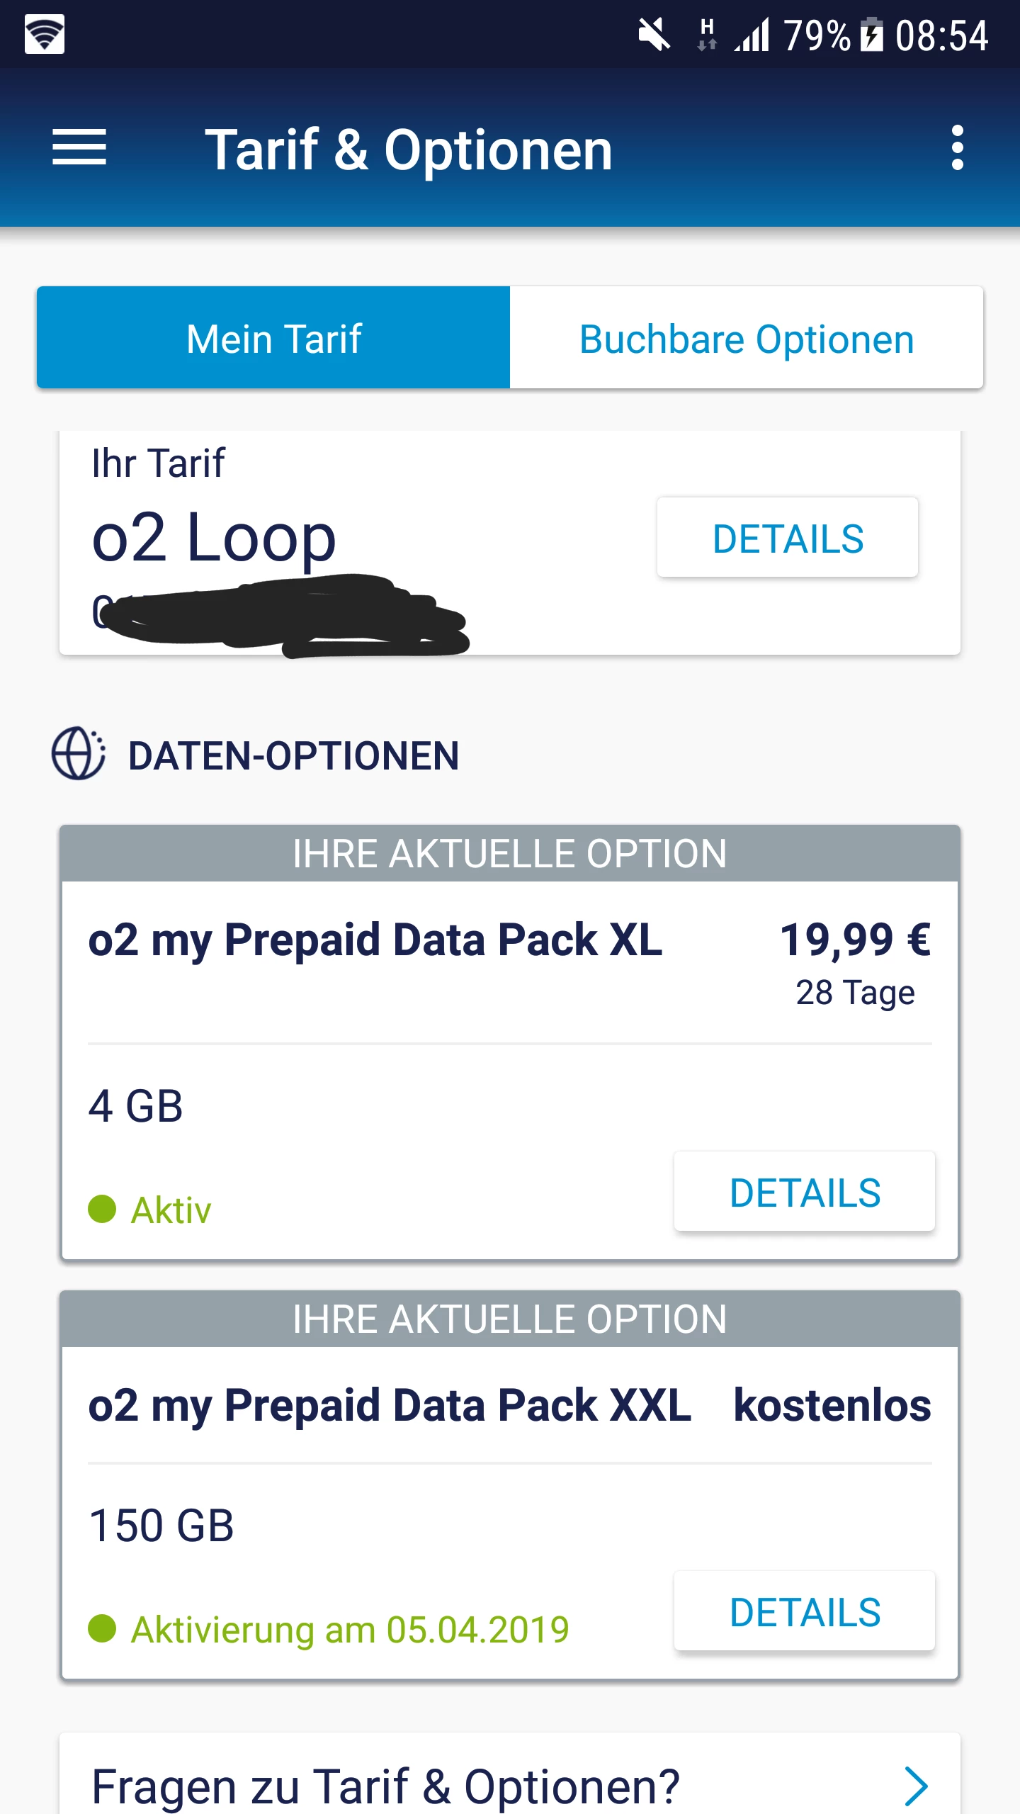The image size is (1020, 1814).
Task: Tap the o2 my Prepaid Data Pack XXL title
Action: click(390, 1405)
